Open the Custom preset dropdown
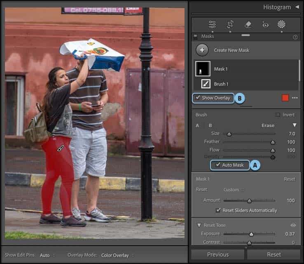 point(234,190)
